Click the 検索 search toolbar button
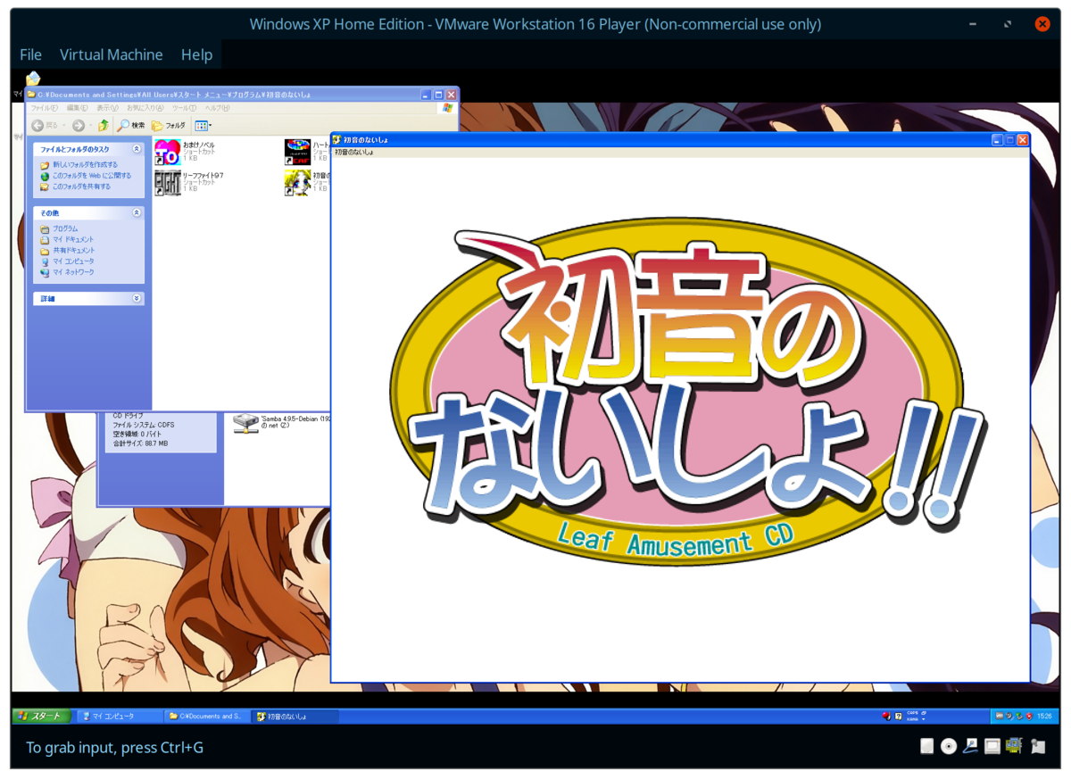 [130, 126]
